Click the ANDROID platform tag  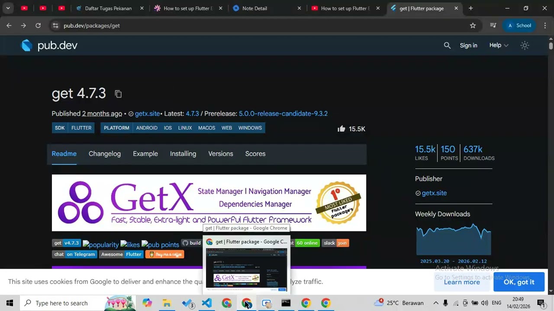[x=147, y=128]
